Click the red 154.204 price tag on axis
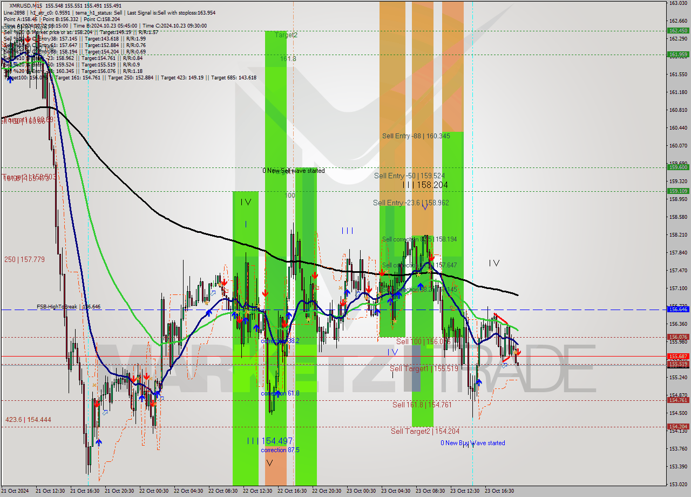 click(678, 427)
